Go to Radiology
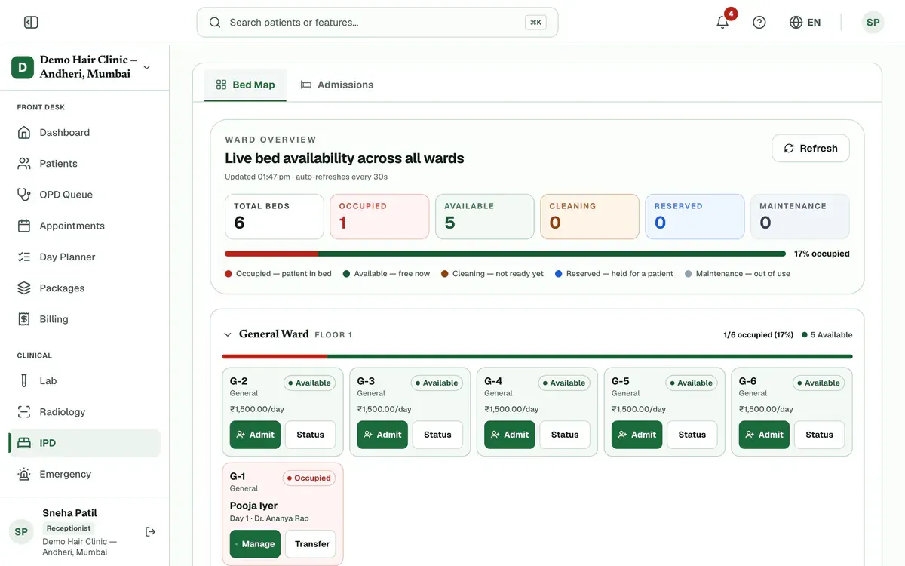905x566 pixels. pyautogui.click(x=84, y=412)
